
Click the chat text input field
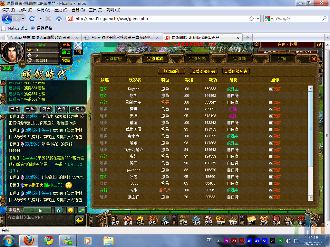click(x=41, y=220)
